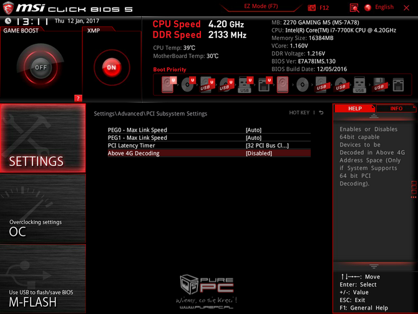Click the red side handle at right edge

tap(414, 189)
